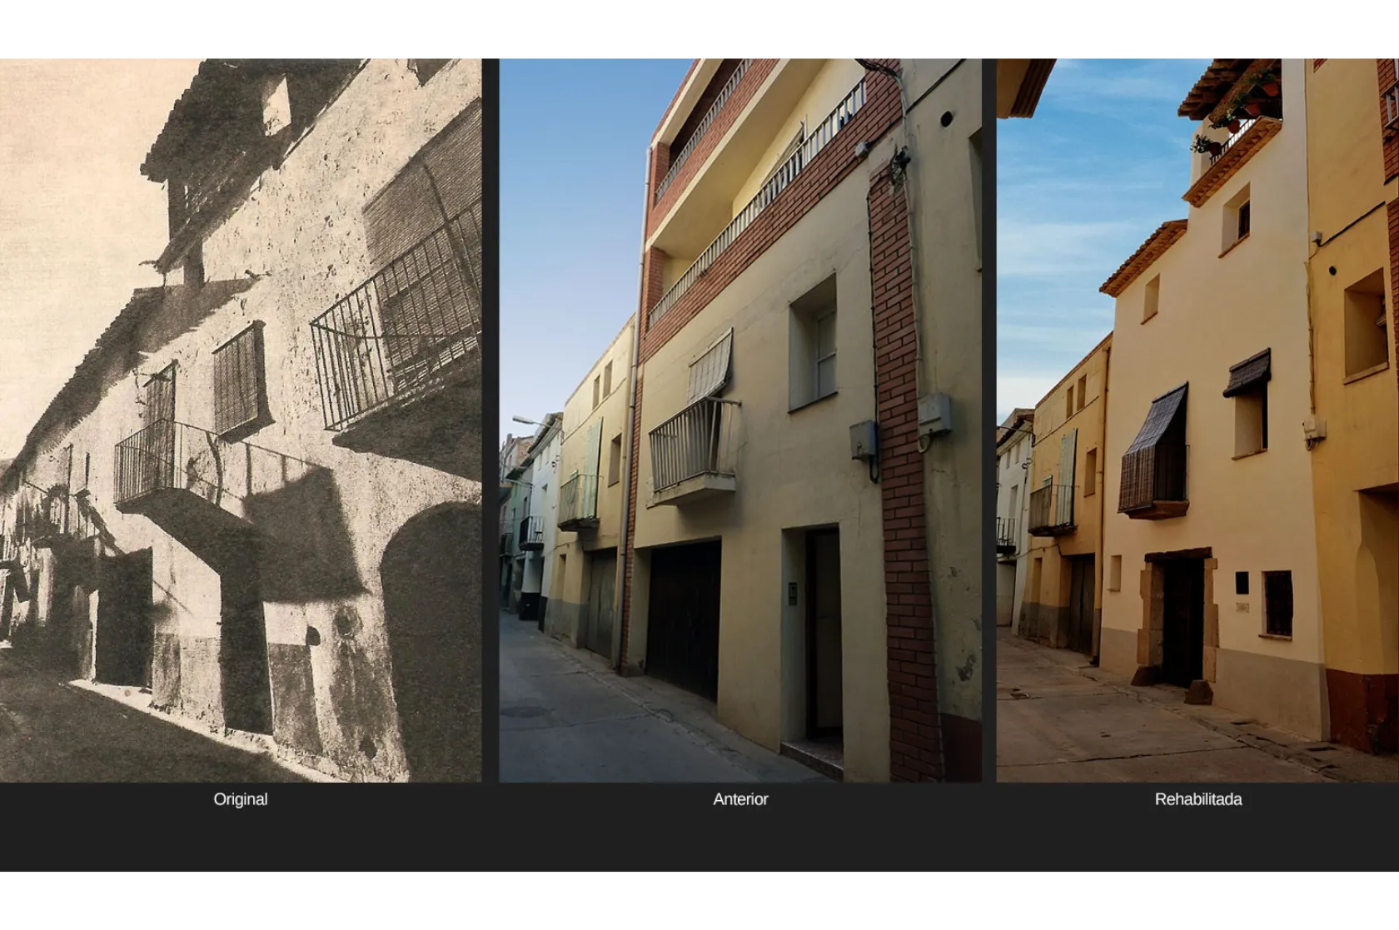Click the stone-framed wooden door in Rehabilitada photo
This screenshot has height=930, width=1399.
(x=1178, y=620)
